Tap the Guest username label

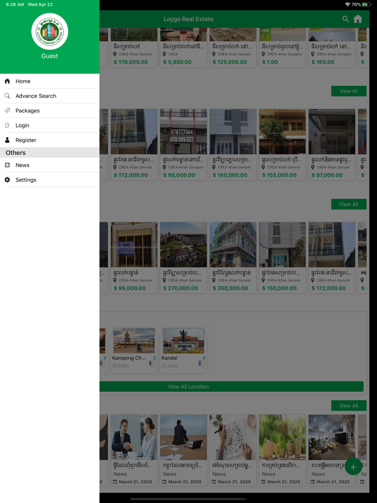point(50,56)
